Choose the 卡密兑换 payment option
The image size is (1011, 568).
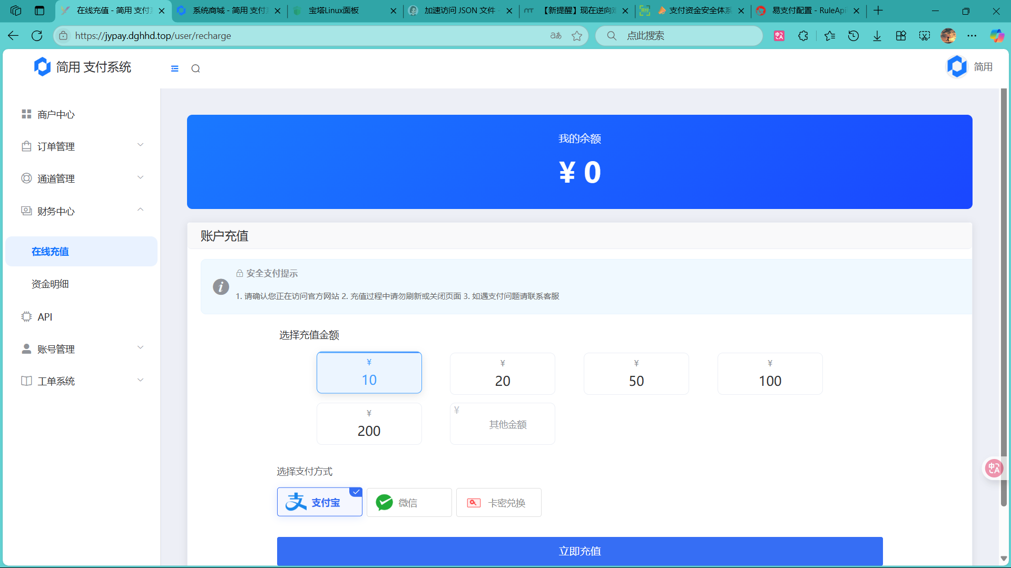click(x=498, y=502)
